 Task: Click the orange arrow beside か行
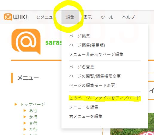25,117
